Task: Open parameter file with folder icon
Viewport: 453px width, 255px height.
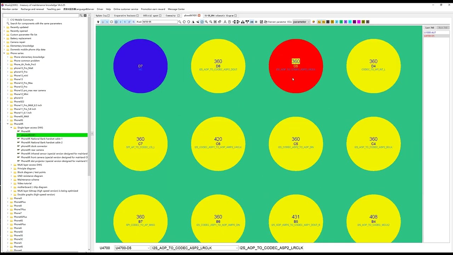Action: 266,22
